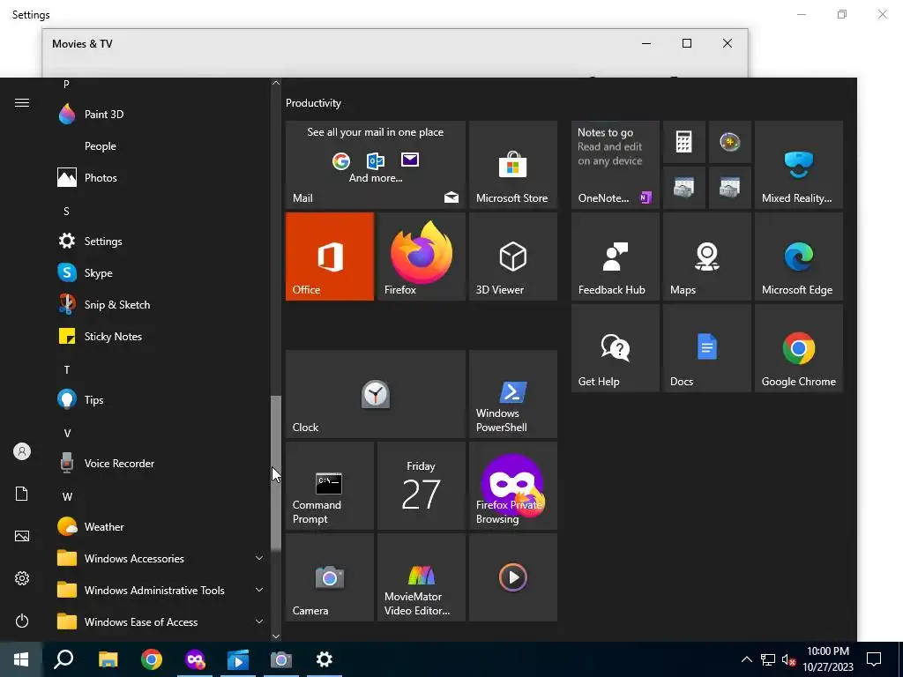Open the Calculator small tile
The image size is (903, 677).
(x=683, y=142)
